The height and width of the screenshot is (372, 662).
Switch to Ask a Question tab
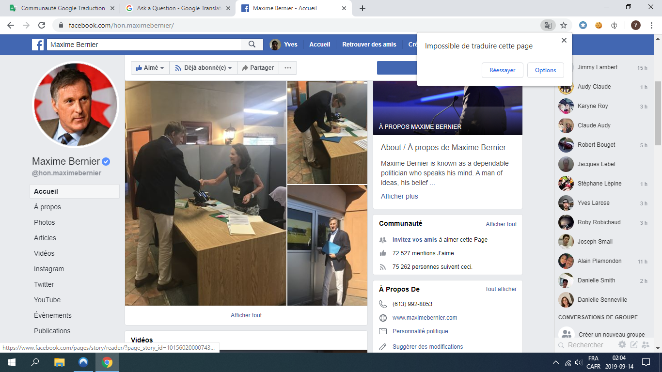[177, 8]
